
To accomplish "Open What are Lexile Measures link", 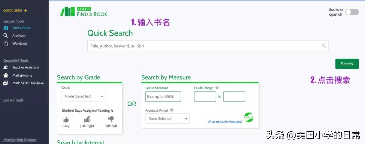I will 225,122.
